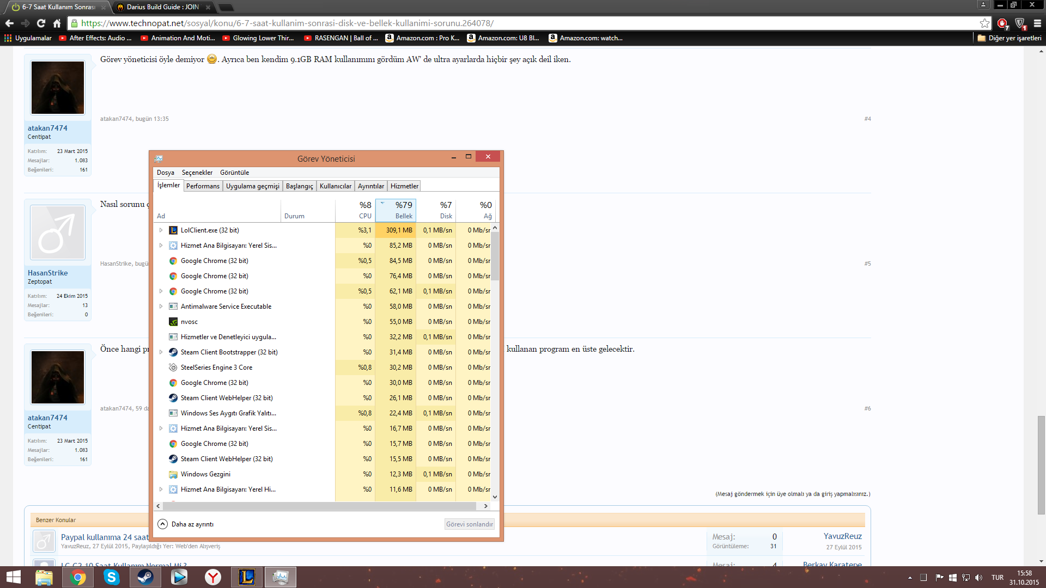Expand Steam Client Bootstrapper row

point(161,352)
